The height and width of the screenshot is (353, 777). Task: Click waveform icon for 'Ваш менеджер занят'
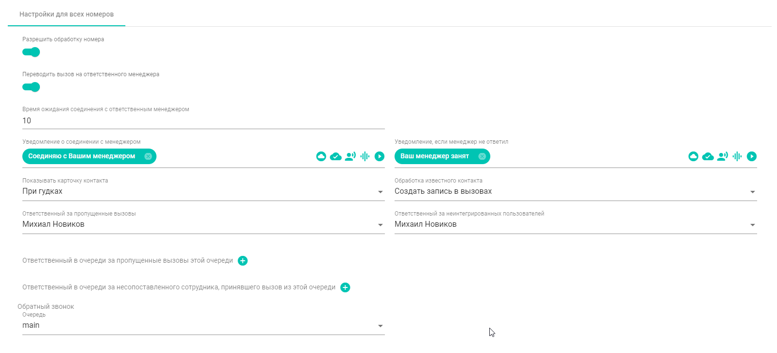(737, 156)
